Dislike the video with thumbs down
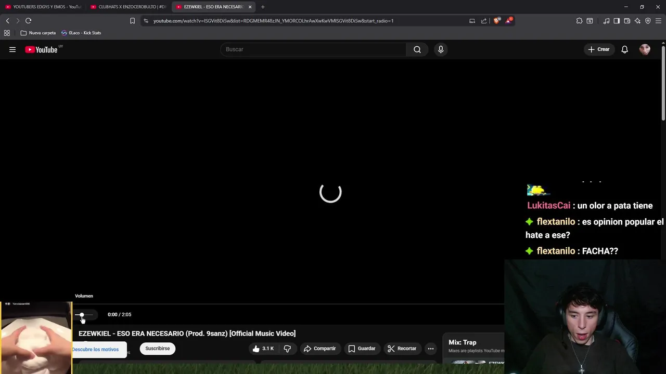Image resolution: width=666 pixels, height=374 pixels. [287, 349]
